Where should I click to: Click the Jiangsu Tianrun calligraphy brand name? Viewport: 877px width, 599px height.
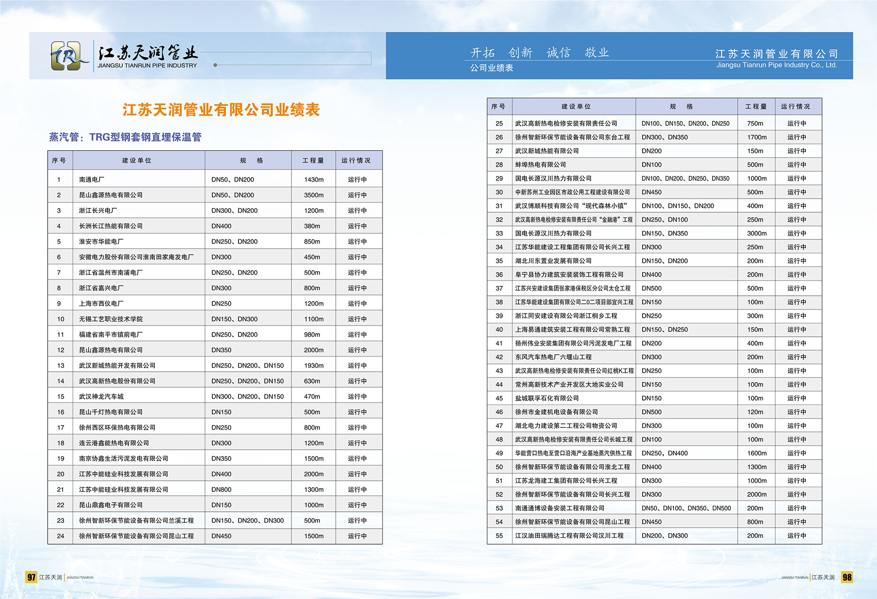click(148, 53)
